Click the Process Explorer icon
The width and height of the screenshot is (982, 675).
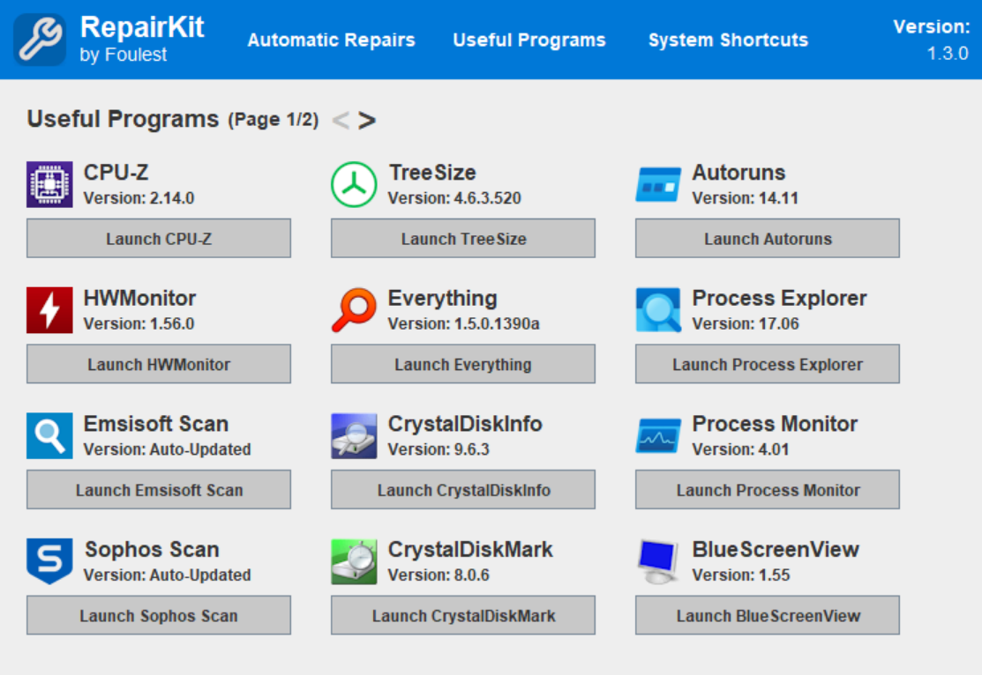[658, 310]
